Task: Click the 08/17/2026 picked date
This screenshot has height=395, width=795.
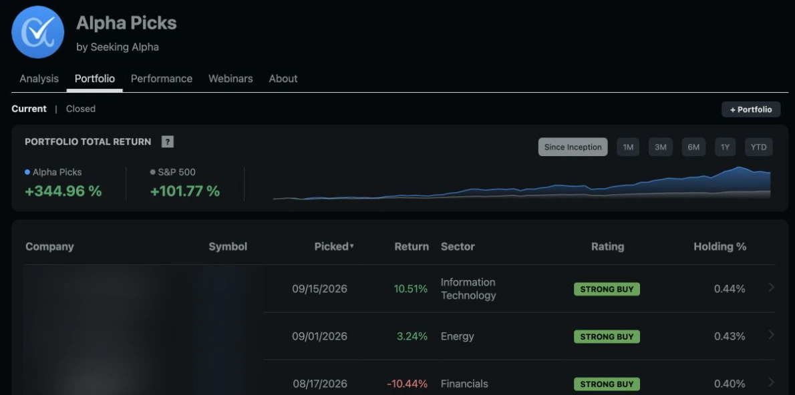Action: pyautogui.click(x=320, y=384)
